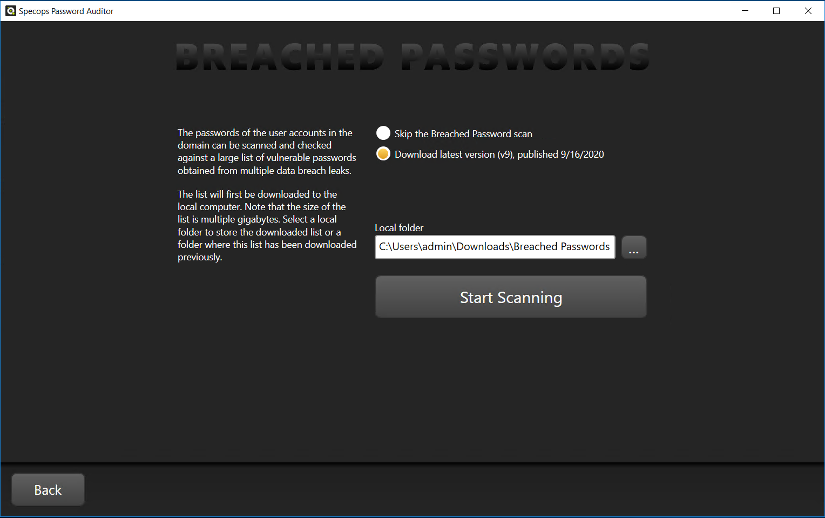
Task: Go back with the Back button
Action: pos(48,490)
